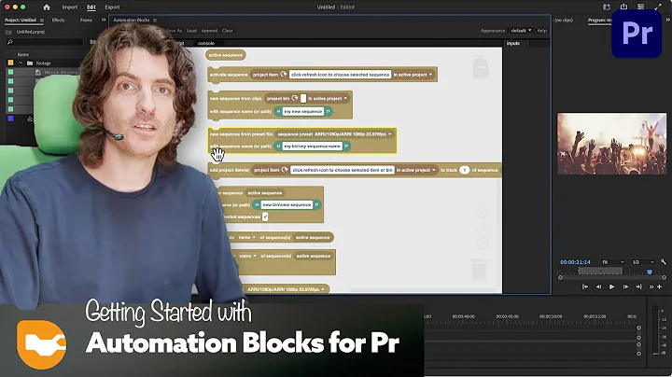672x377 pixels.
Task: Open the bottom ARRI 1080p preset dropdown
Action: coord(285,289)
